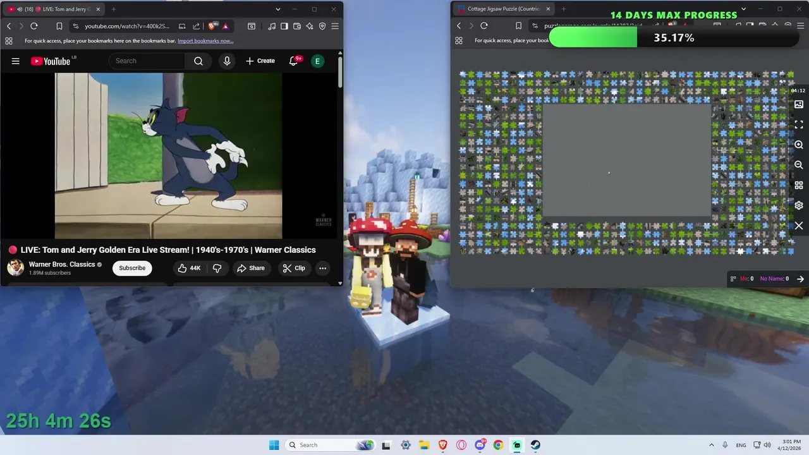Click the Clip button under the video
The image size is (809, 455).
294,268
